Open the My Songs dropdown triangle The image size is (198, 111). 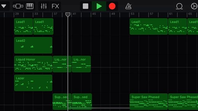pyautogui.click(x=4, y=6)
